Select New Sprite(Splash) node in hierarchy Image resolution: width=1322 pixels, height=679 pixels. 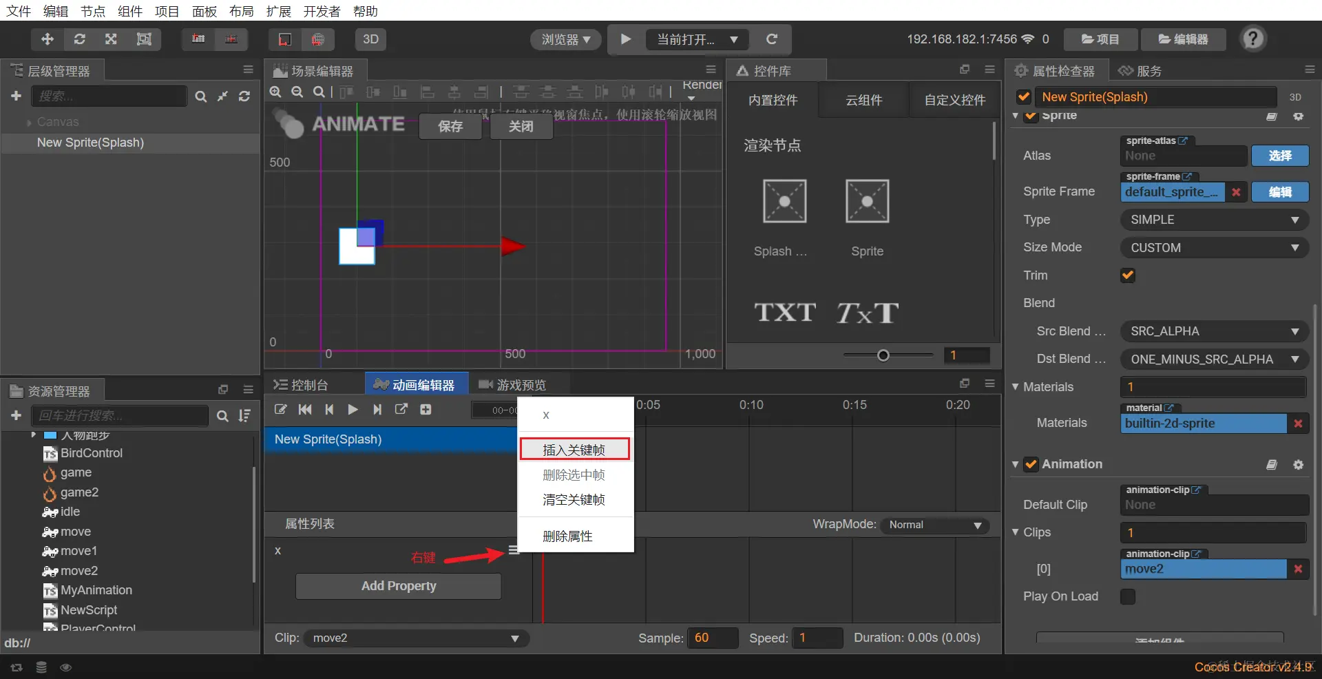click(90, 143)
